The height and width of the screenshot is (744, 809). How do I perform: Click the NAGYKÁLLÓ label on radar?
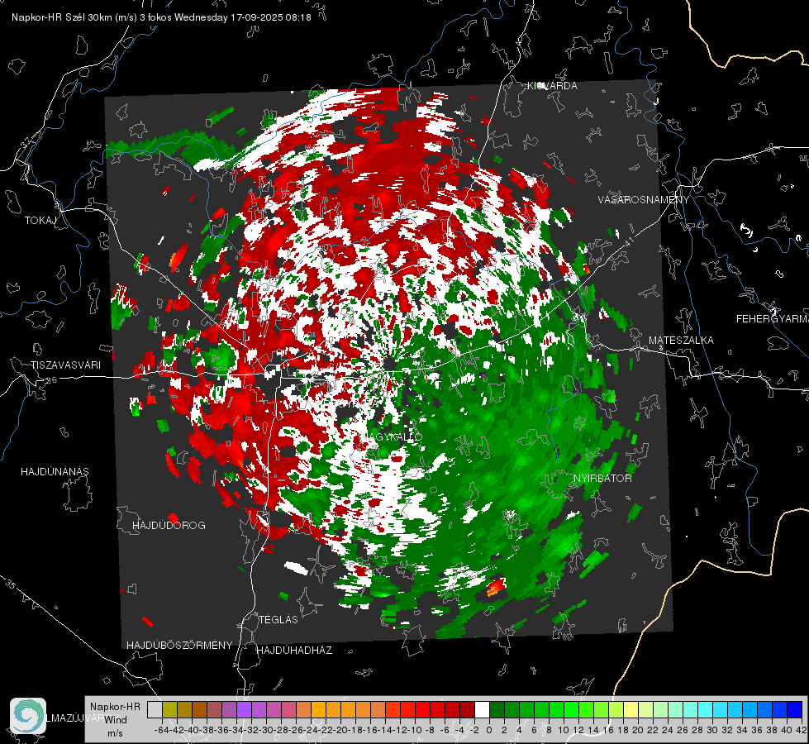tap(393, 436)
